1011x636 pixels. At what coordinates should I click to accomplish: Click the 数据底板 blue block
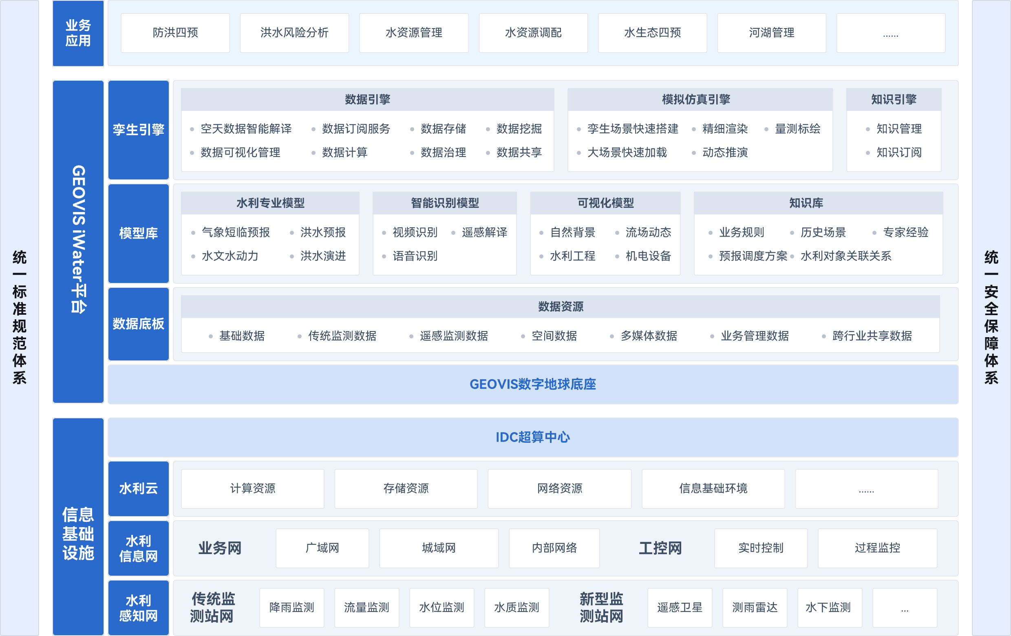click(x=139, y=324)
